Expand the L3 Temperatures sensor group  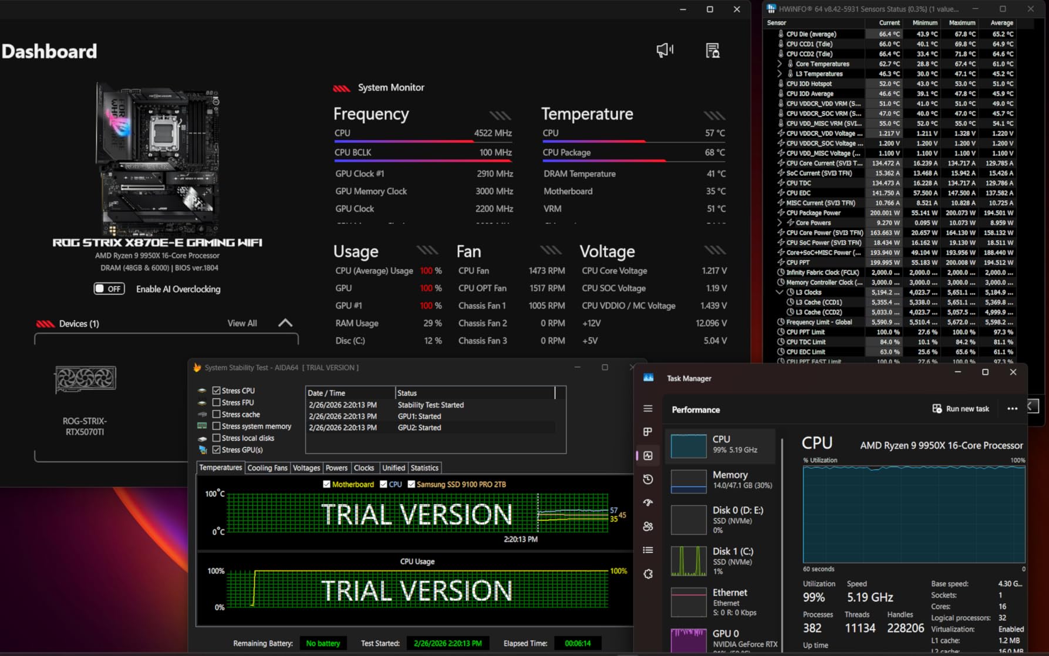pyautogui.click(x=780, y=74)
